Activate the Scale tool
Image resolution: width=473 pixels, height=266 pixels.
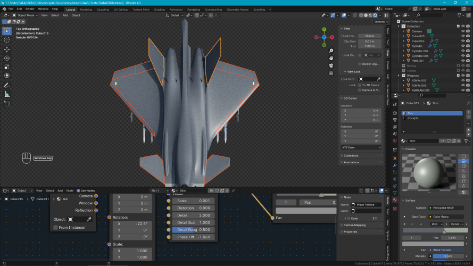(x=6, y=66)
